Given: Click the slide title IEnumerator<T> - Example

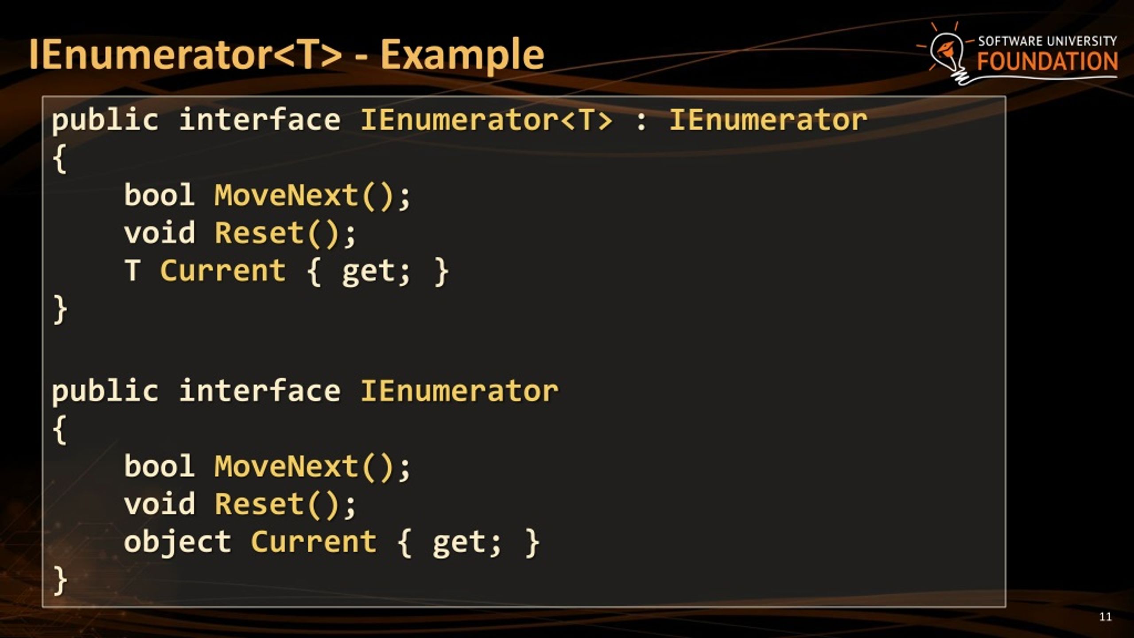Looking at the screenshot, I should click(x=287, y=54).
